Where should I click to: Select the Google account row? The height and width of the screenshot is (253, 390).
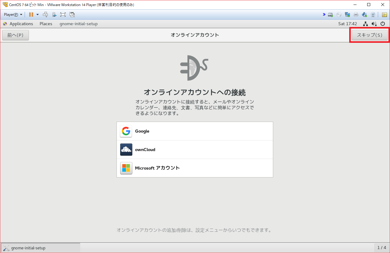click(x=195, y=131)
